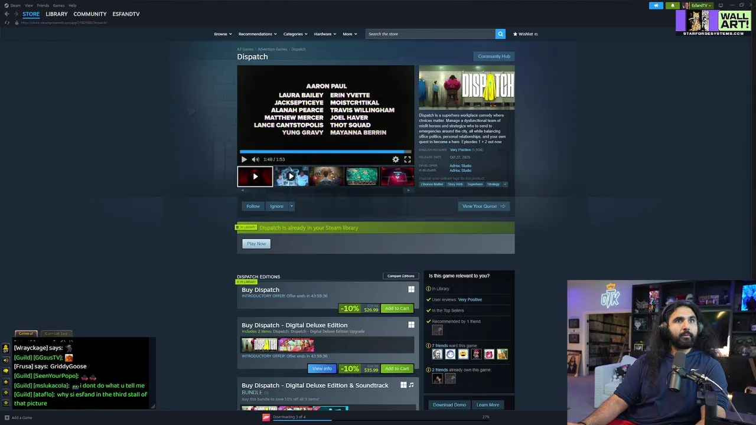Image resolution: width=756 pixels, height=425 pixels.
Task: Click the plus button to add tag
Action: pyautogui.click(x=505, y=184)
